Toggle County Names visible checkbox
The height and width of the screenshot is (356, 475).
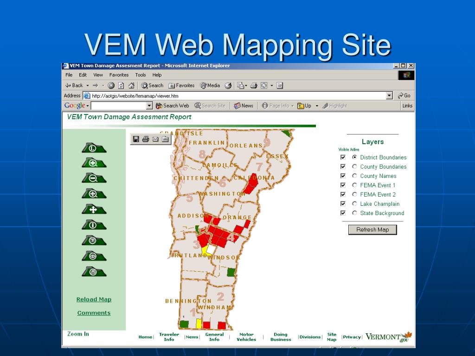coord(343,176)
